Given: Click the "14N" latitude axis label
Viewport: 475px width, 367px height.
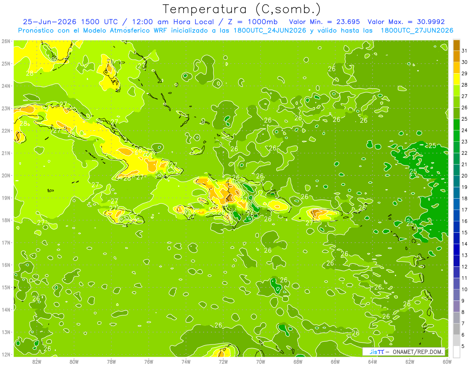Looking at the screenshot, I should (6, 310).
